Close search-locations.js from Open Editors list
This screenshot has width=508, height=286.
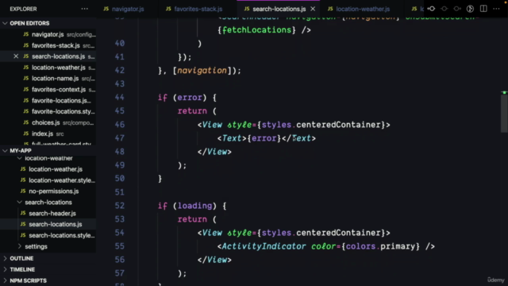coord(16,56)
